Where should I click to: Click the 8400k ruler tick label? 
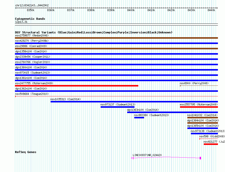[131, 10]
